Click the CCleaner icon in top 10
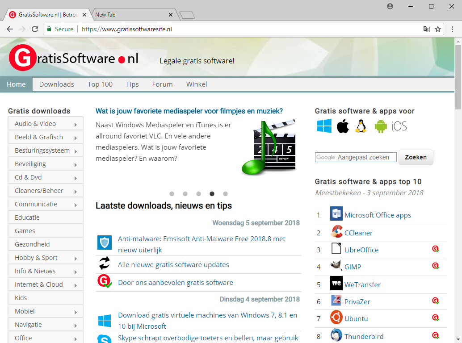The width and height of the screenshot is (462, 343). coord(336,232)
